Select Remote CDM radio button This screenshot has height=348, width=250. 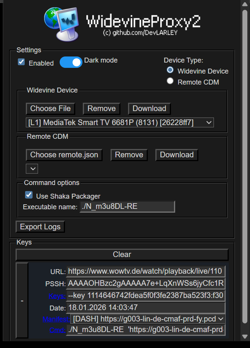pyautogui.click(x=170, y=81)
